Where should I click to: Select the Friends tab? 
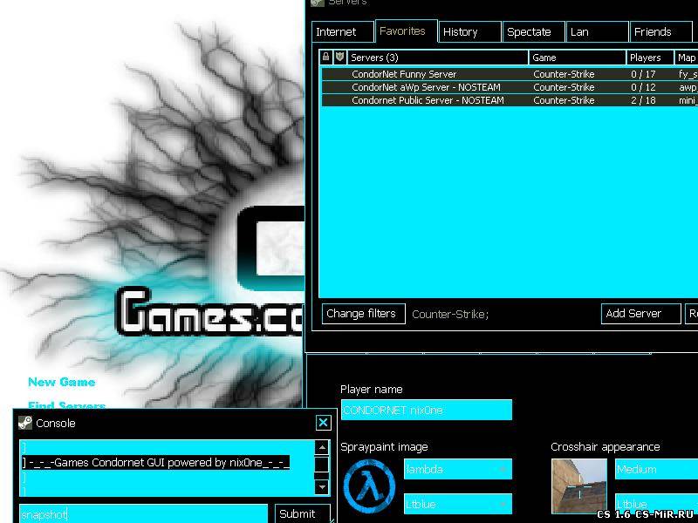click(x=661, y=32)
